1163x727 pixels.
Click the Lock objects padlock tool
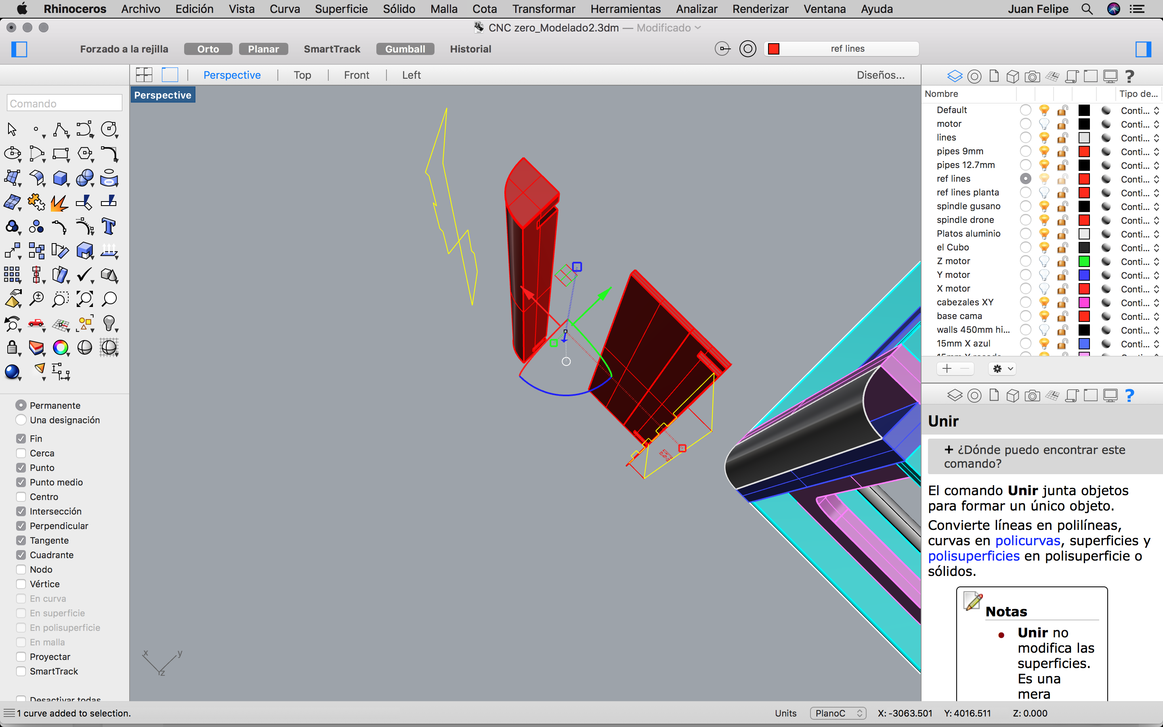[x=12, y=347]
